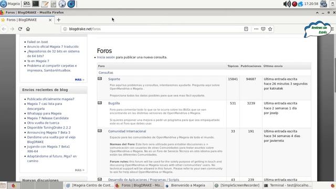Open a new browser tab
336x189 pixels.
pos(58,20)
